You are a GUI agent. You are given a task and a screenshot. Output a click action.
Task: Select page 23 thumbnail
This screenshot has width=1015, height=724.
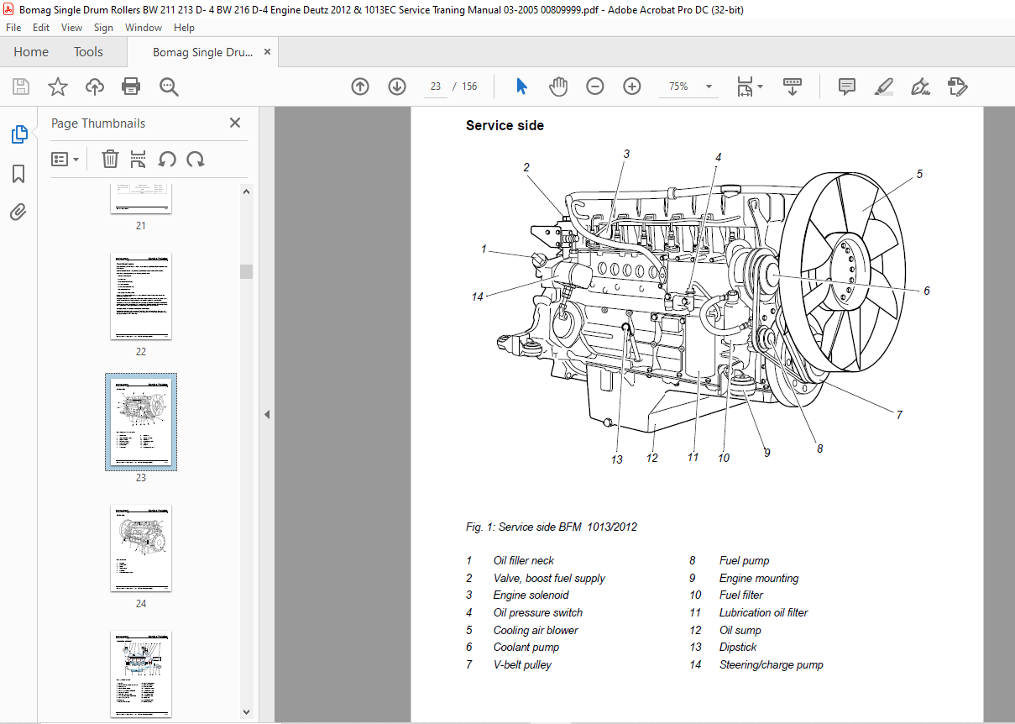coord(140,422)
